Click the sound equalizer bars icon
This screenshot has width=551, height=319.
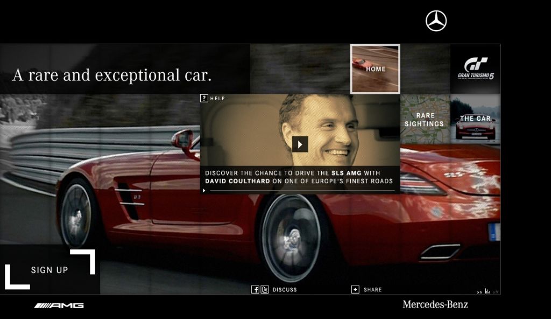[488, 292]
